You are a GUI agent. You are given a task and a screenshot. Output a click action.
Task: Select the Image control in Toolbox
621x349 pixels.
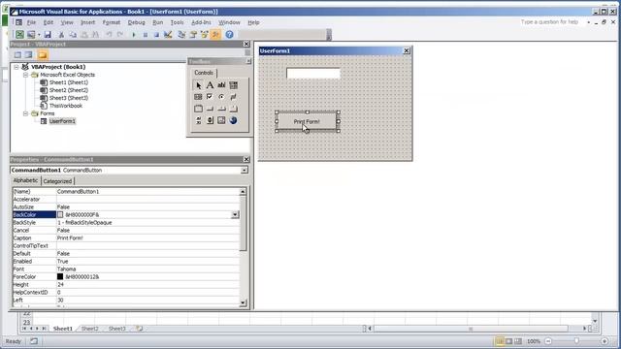(x=221, y=120)
